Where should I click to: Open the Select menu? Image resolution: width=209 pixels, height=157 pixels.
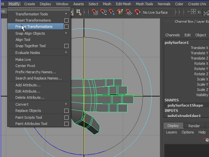(93, 4)
